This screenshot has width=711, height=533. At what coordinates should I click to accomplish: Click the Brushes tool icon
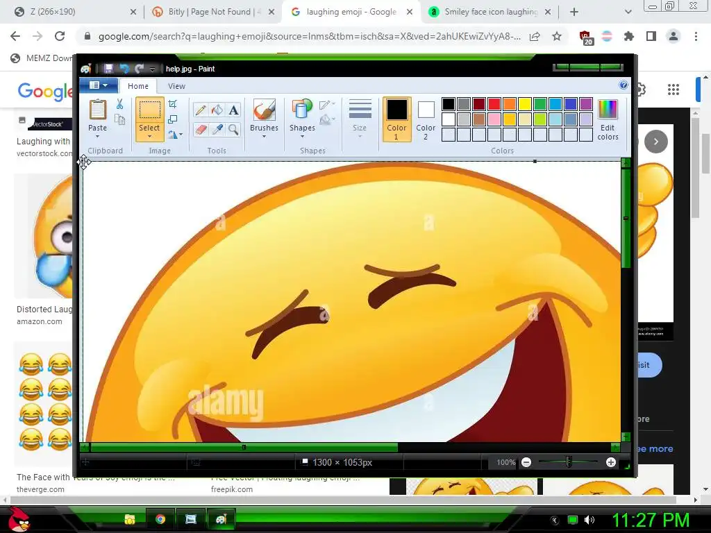click(264, 110)
